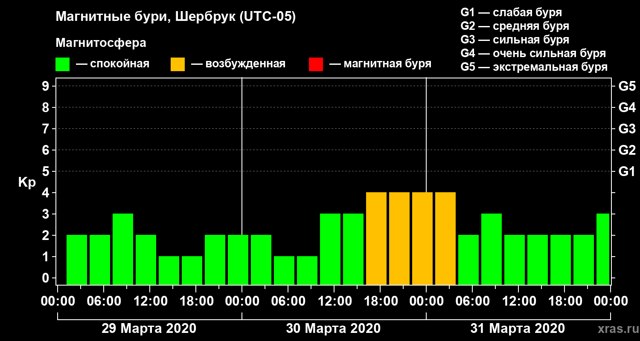The image size is (640, 341).
Task: Click the 'G5 — экстремальная буря' legend entry
Action: tap(534, 67)
